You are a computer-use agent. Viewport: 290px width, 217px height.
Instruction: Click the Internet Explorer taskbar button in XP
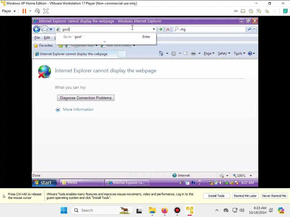click(x=127, y=183)
